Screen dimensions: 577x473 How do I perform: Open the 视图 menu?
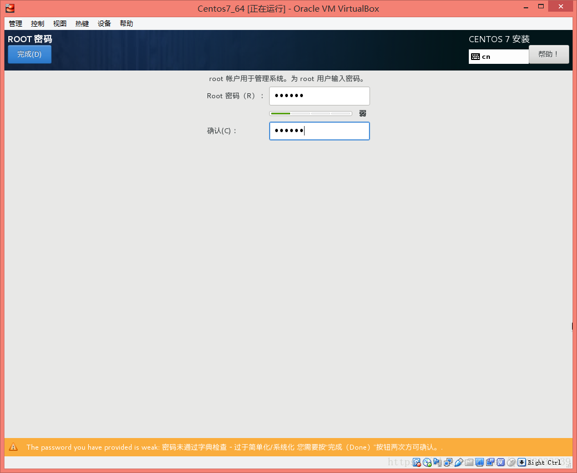[59, 23]
